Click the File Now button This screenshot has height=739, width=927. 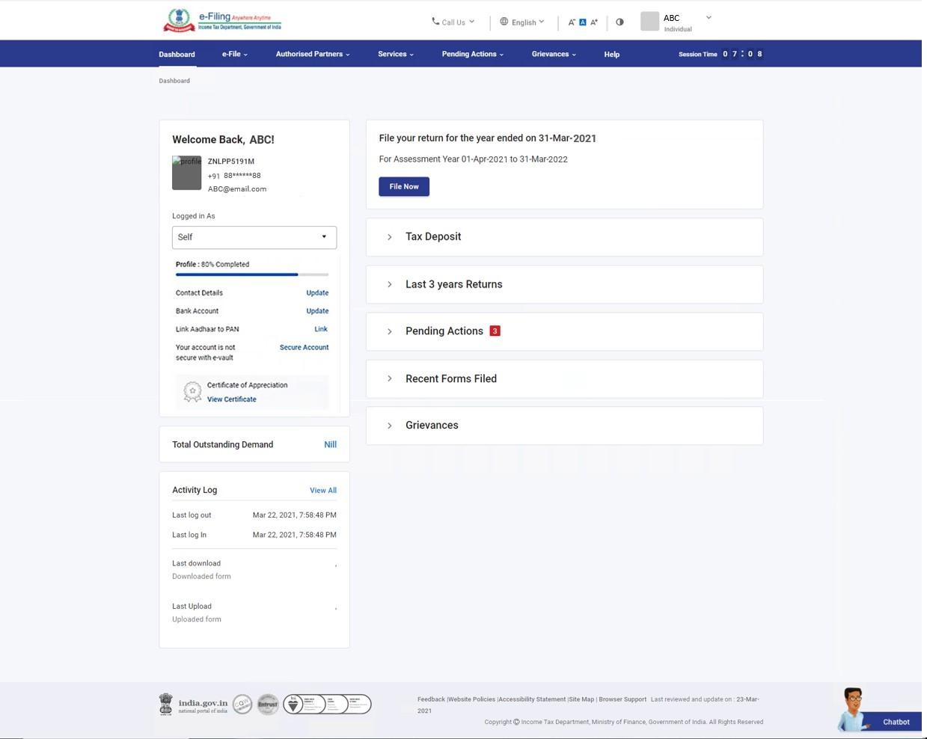pyautogui.click(x=403, y=186)
